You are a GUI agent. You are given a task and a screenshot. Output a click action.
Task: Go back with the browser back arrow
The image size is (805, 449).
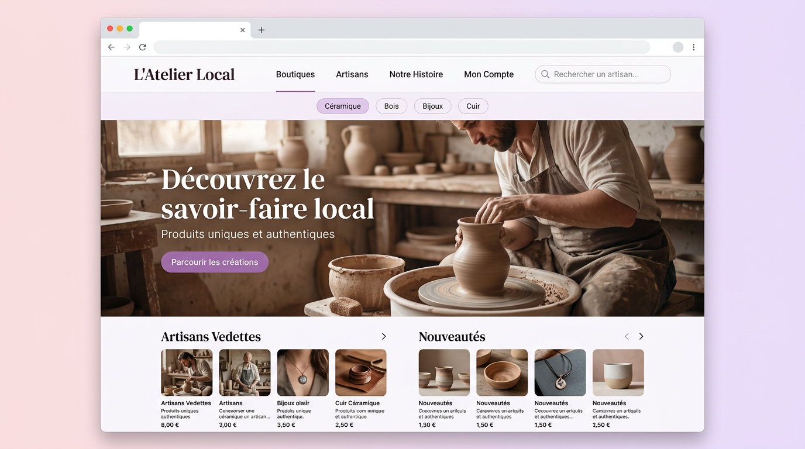click(111, 47)
